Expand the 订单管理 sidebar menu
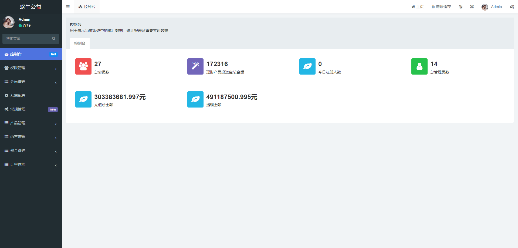 [x=31, y=164]
